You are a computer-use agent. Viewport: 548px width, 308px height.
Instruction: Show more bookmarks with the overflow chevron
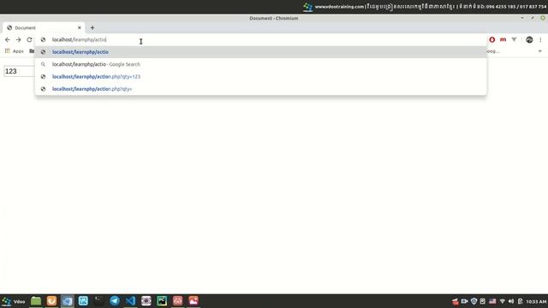pos(540,51)
